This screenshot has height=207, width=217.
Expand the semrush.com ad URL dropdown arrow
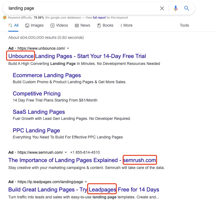click(66, 153)
